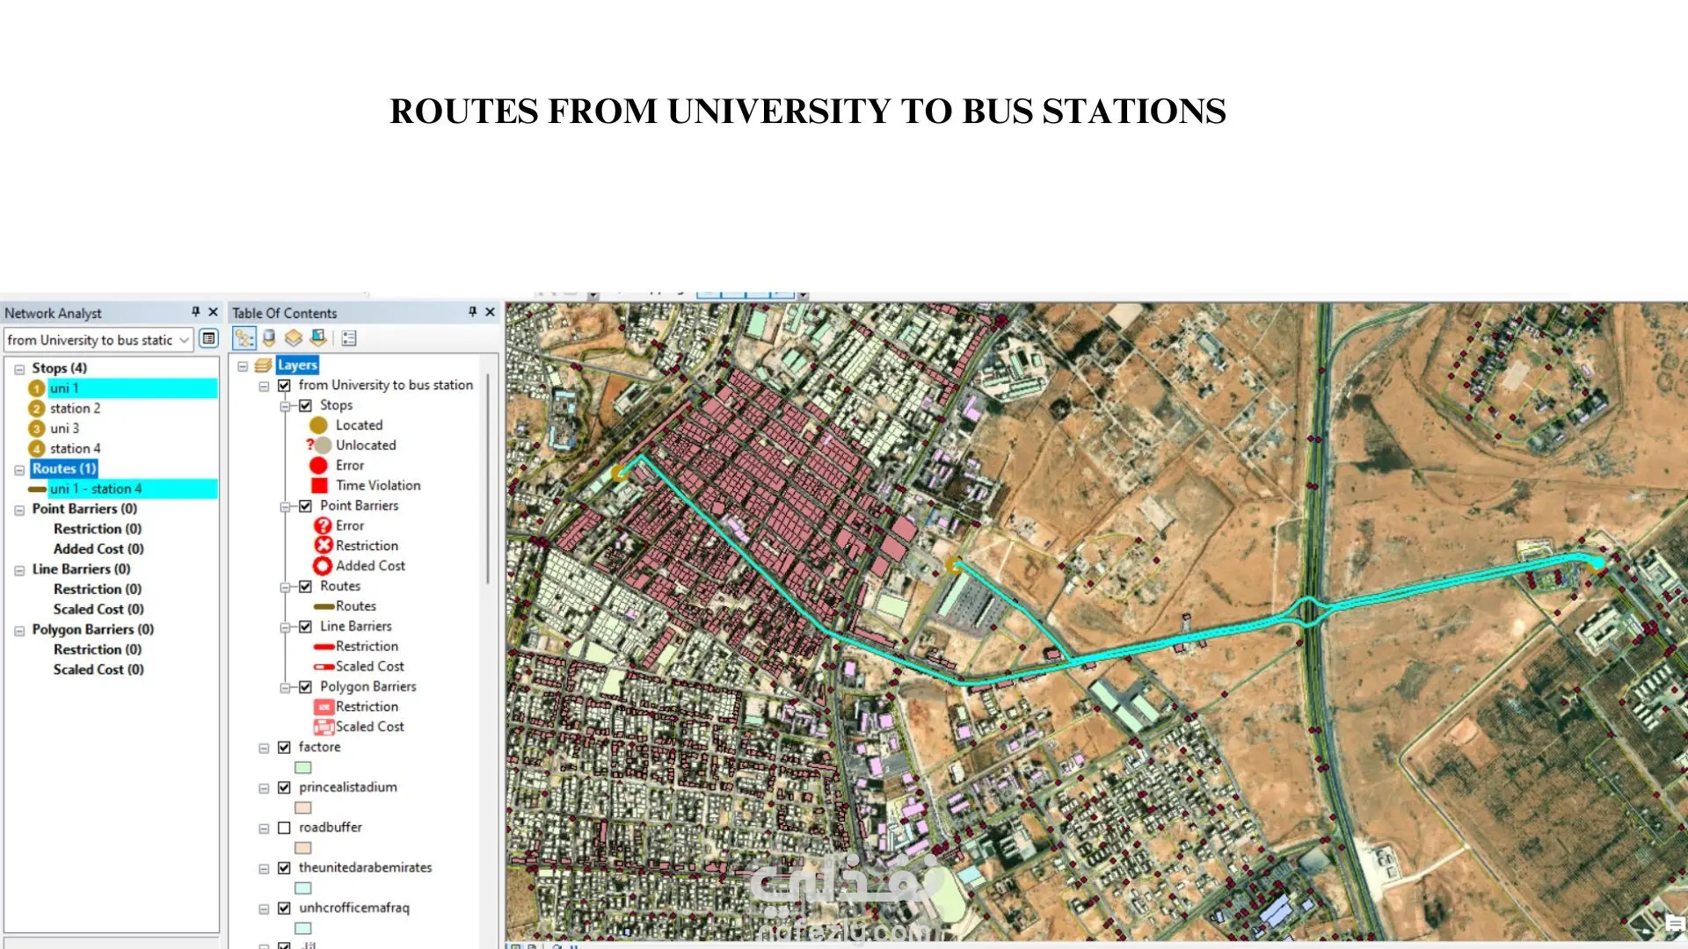Screen dimensions: 1688x949
Task: Click the Unlocated stop symbol
Action: coord(320,446)
